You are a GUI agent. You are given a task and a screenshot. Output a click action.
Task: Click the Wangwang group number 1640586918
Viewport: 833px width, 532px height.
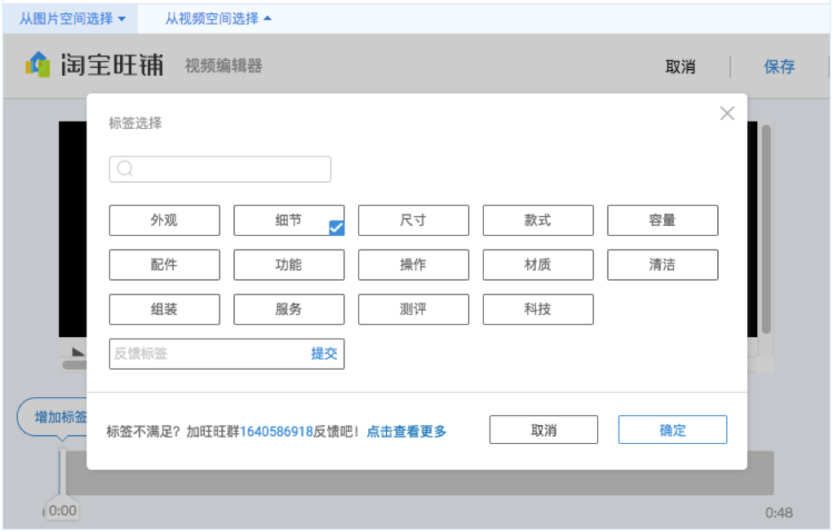pos(277,432)
